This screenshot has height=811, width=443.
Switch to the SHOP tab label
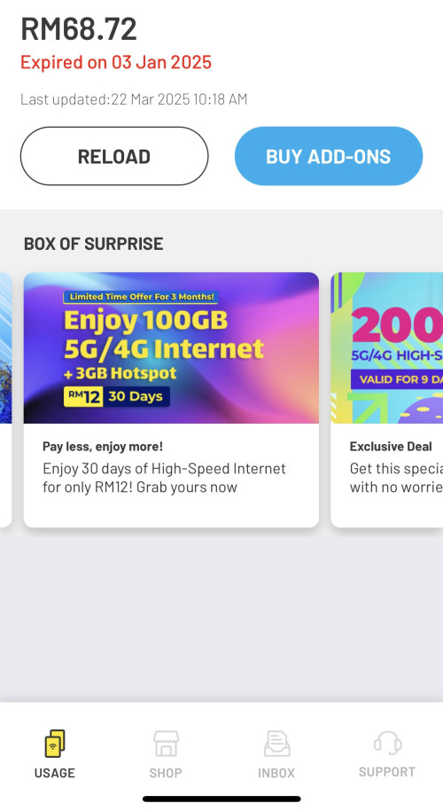pyautogui.click(x=166, y=773)
